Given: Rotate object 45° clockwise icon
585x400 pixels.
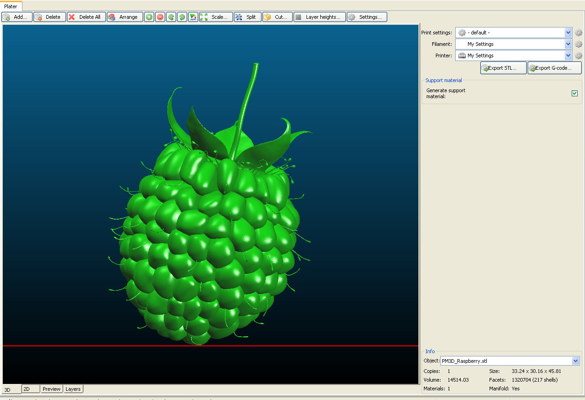Looking at the screenshot, I should (182, 17).
